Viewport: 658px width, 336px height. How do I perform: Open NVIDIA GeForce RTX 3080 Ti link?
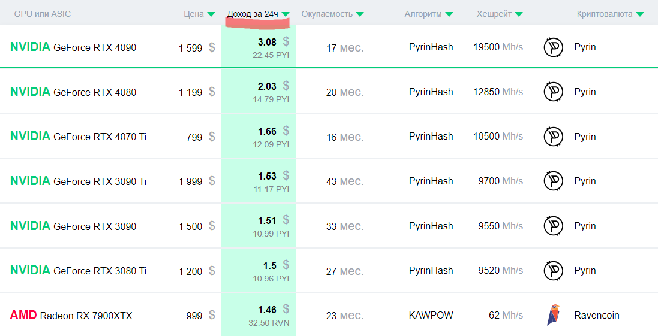[78, 271]
